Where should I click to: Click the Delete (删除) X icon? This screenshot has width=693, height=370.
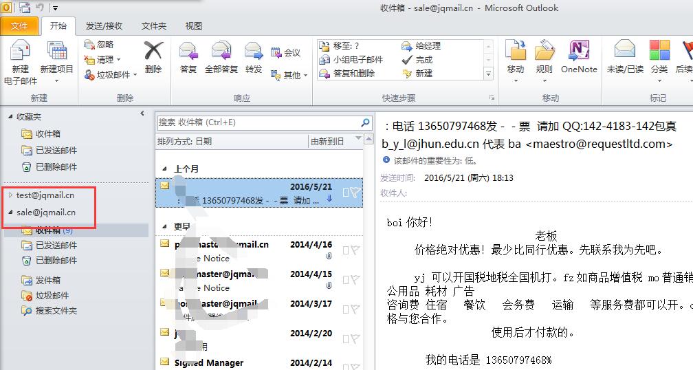153,52
